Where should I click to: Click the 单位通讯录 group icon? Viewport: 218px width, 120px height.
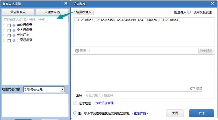[14, 25]
